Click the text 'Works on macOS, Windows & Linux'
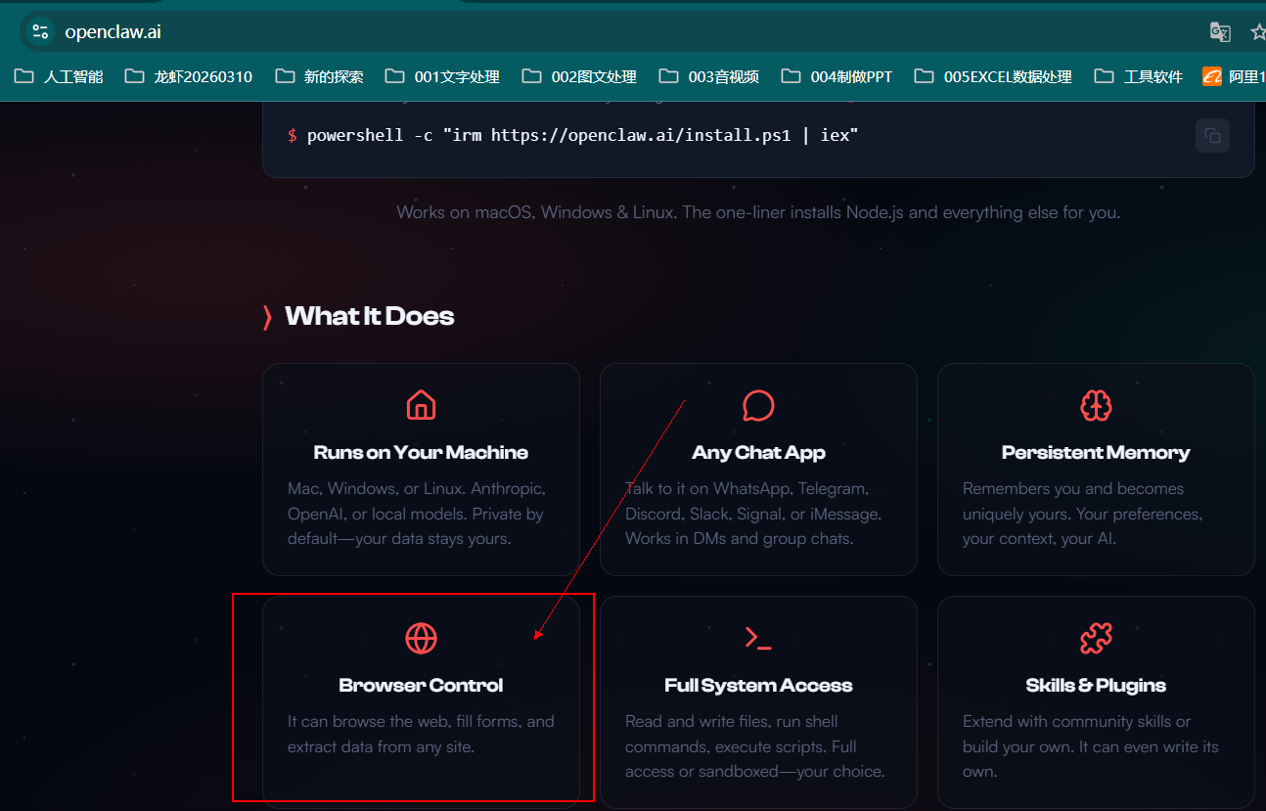This screenshot has width=1266, height=811. (535, 212)
